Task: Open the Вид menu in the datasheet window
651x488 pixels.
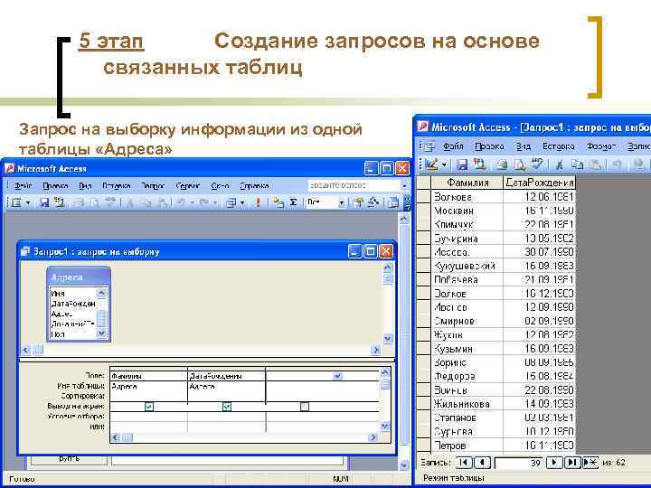Action: (x=524, y=146)
